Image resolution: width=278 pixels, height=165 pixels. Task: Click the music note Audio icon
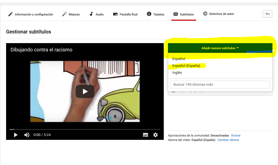point(91,14)
